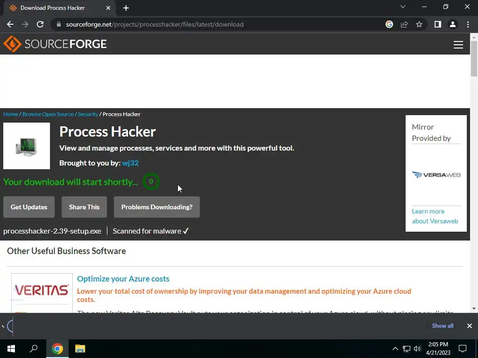The height and width of the screenshot is (358, 478).
Task: Click the Process Hacker project icon
Action: pyautogui.click(x=27, y=146)
